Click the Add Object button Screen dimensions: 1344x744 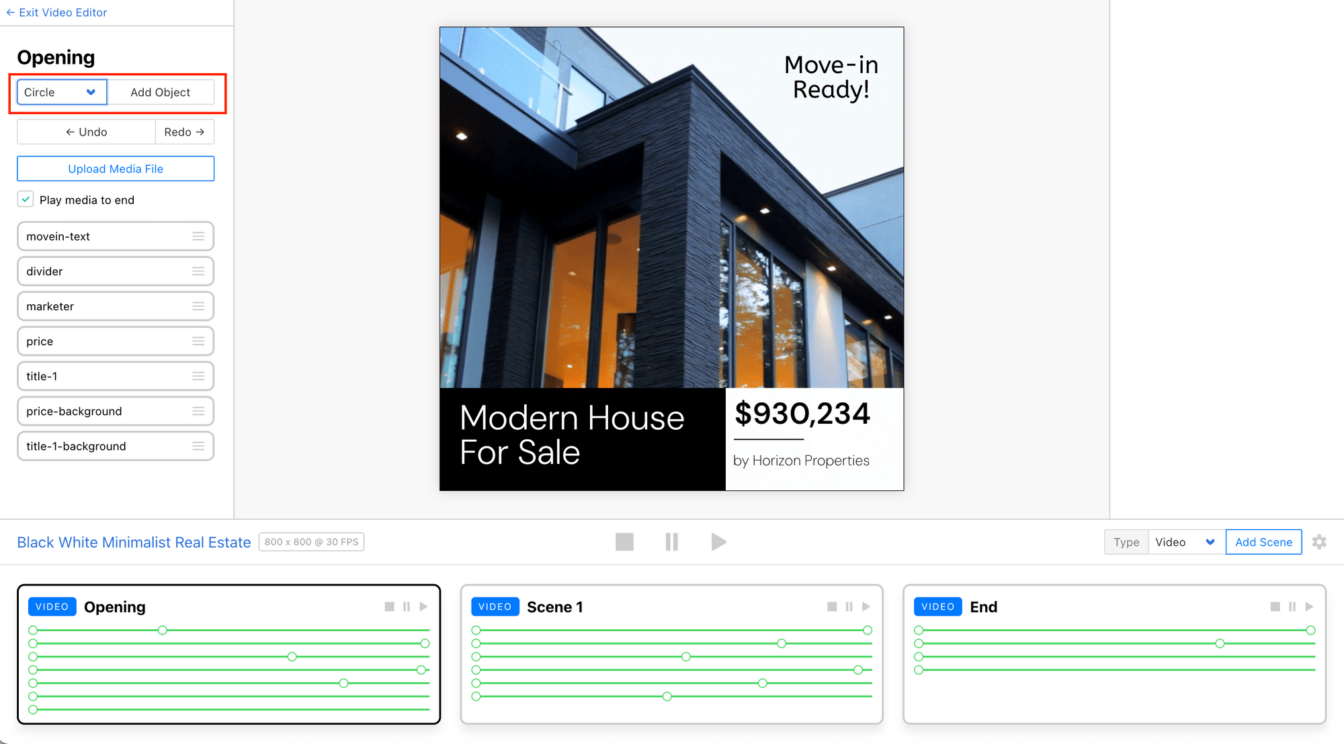coord(160,92)
